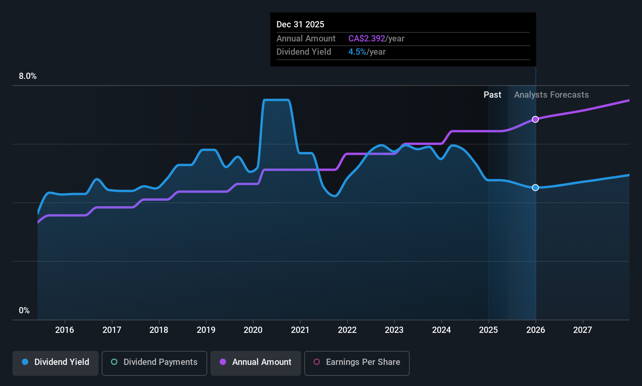Click the 2018 x-axis label

[159, 330]
